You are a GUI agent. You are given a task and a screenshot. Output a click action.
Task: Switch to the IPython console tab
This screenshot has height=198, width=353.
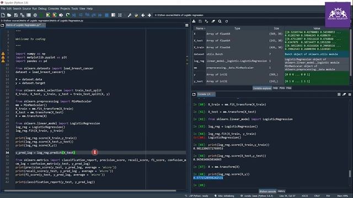tap(267, 191)
